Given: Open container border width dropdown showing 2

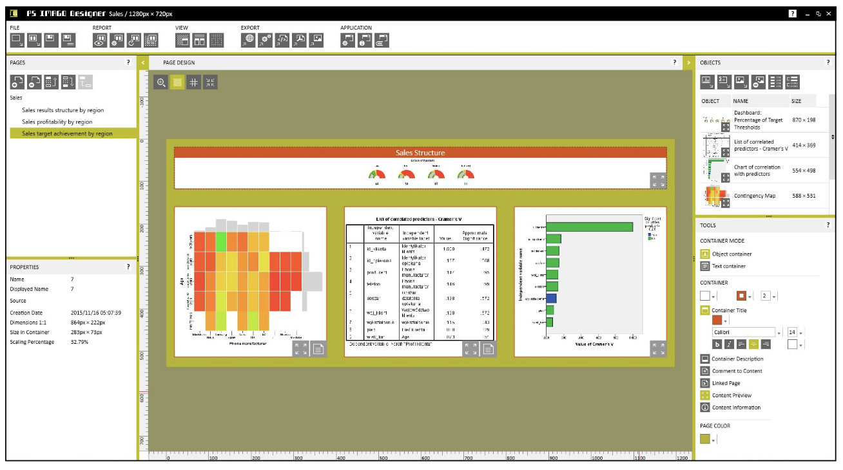Looking at the screenshot, I should (774, 296).
